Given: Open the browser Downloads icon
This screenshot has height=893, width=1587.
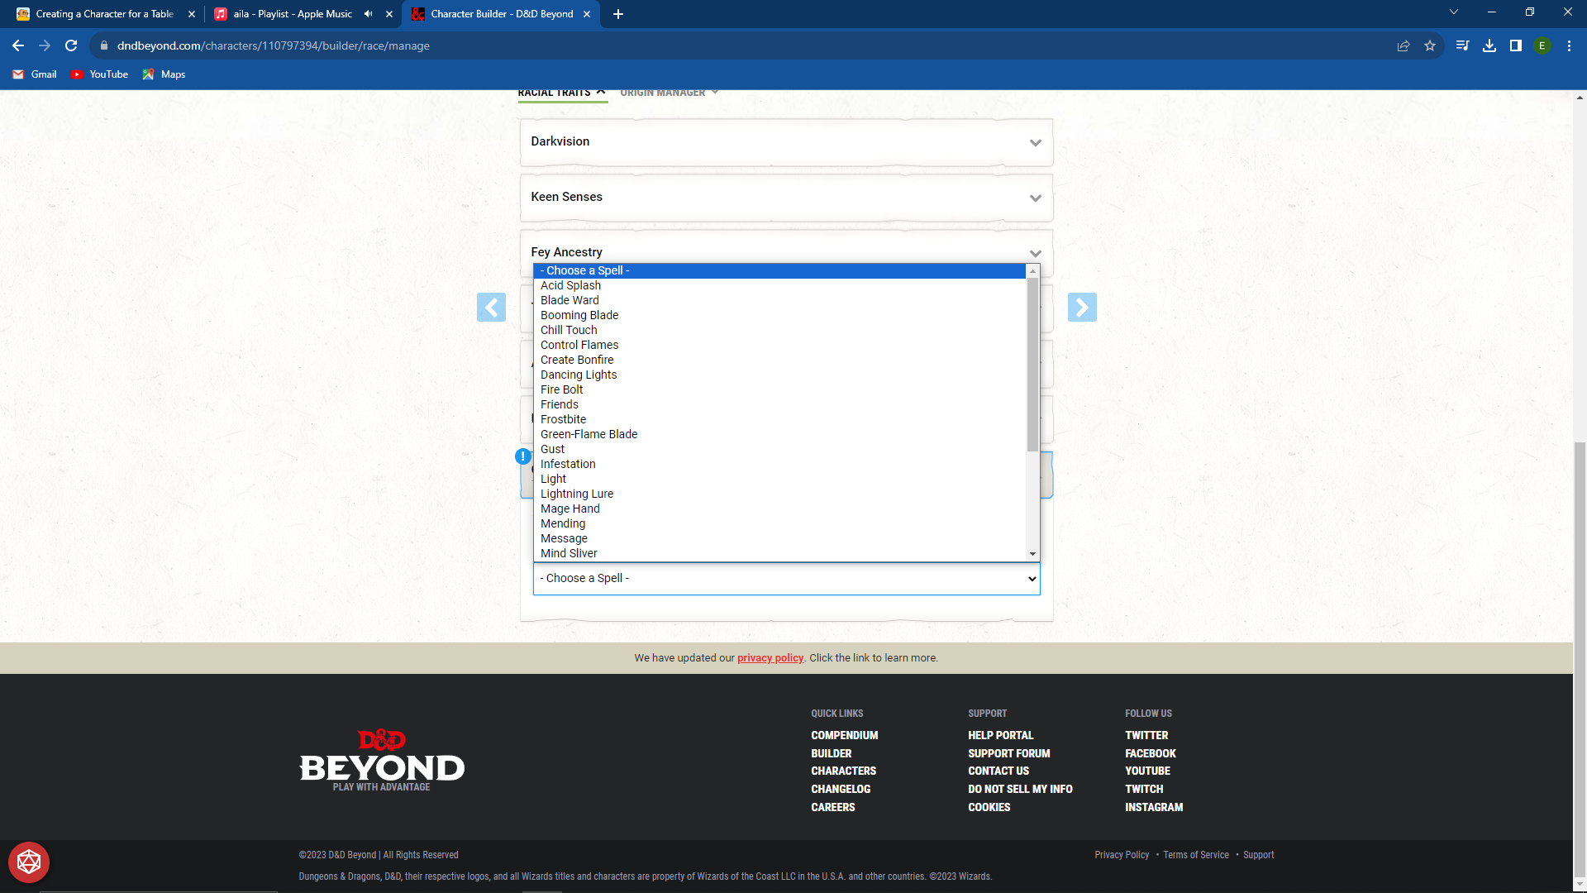Looking at the screenshot, I should (1490, 45).
